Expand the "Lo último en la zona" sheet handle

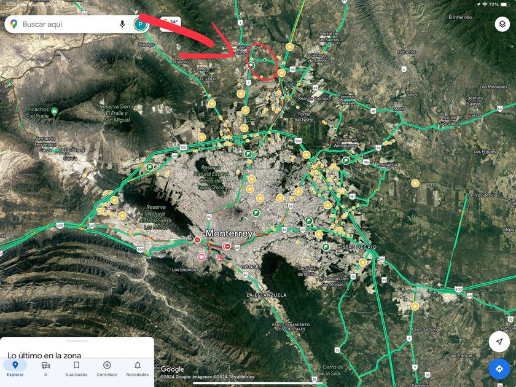click(x=77, y=341)
